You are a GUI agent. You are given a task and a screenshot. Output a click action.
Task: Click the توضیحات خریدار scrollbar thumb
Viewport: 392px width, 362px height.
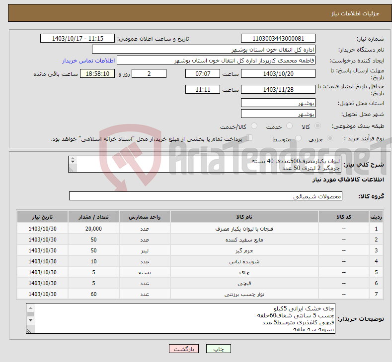[30, 314]
